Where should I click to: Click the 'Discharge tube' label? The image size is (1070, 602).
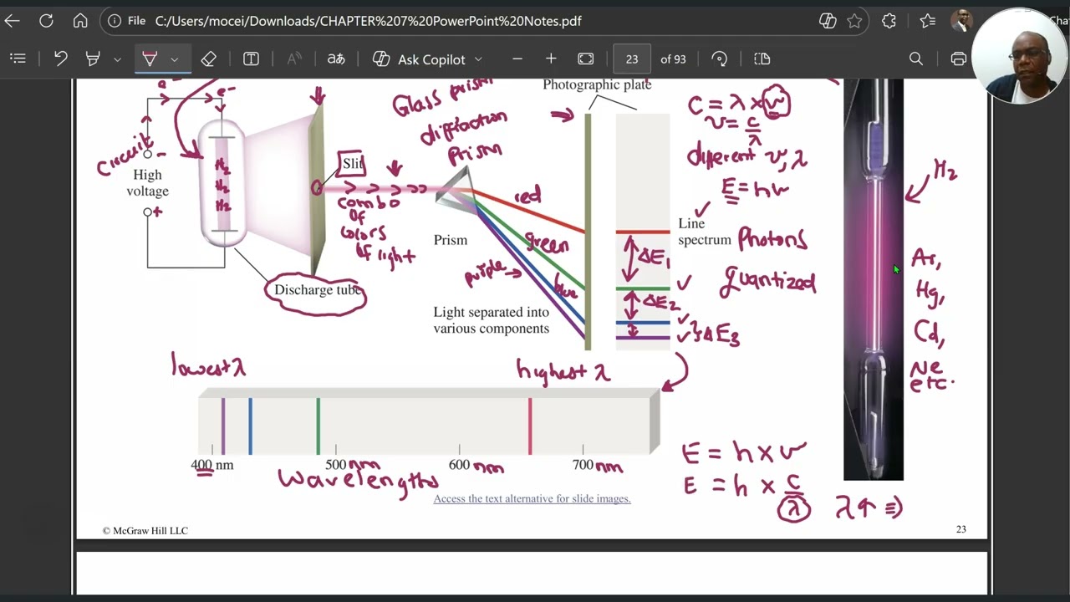pos(317,289)
